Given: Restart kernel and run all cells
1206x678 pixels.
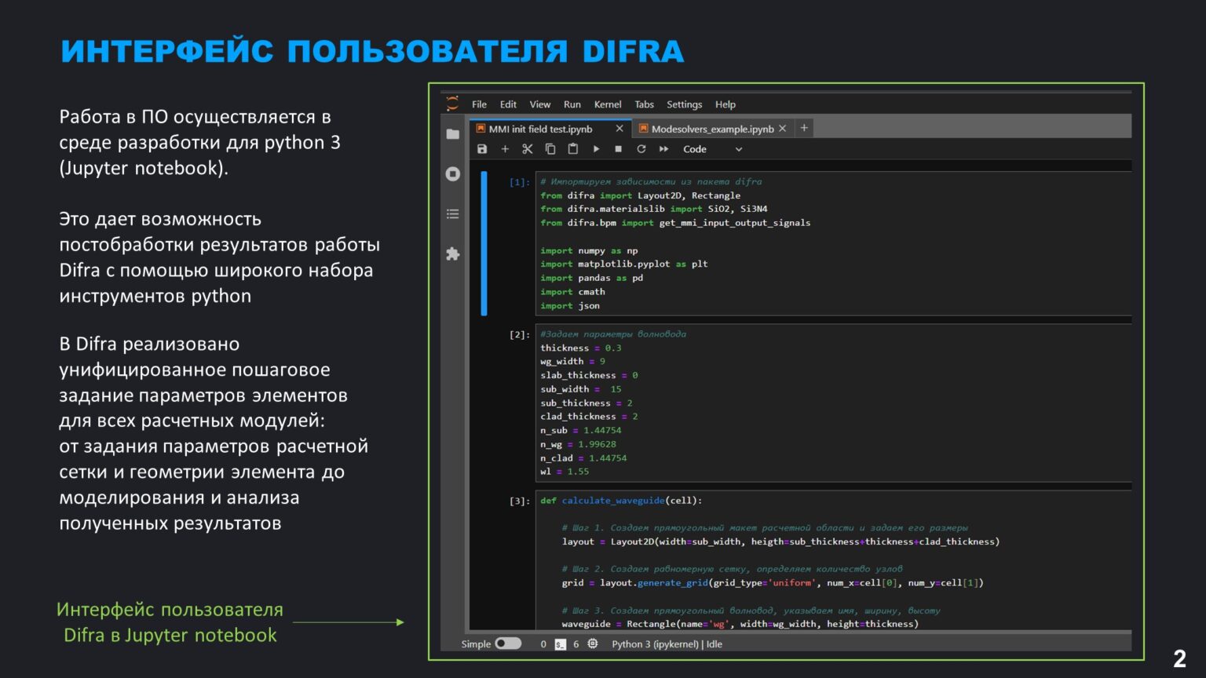Looking at the screenshot, I should click(x=663, y=149).
